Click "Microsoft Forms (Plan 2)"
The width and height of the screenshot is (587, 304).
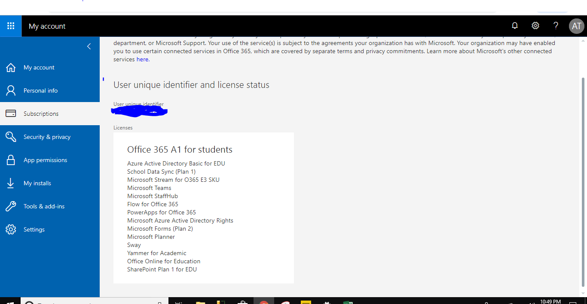pyautogui.click(x=160, y=229)
